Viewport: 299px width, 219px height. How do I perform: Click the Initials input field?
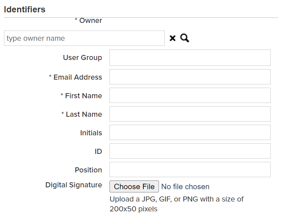(x=190, y=132)
